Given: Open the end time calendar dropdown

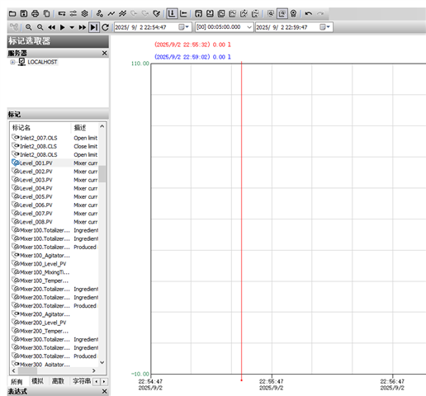Looking at the screenshot, I should pos(325,27).
